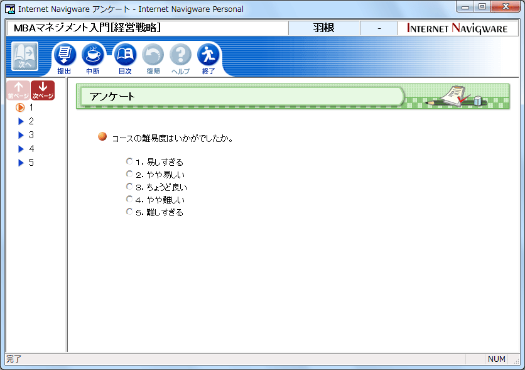The width and height of the screenshot is (525, 370).
Task: Click the blue arrow beside page 2
Action: [21, 121]
